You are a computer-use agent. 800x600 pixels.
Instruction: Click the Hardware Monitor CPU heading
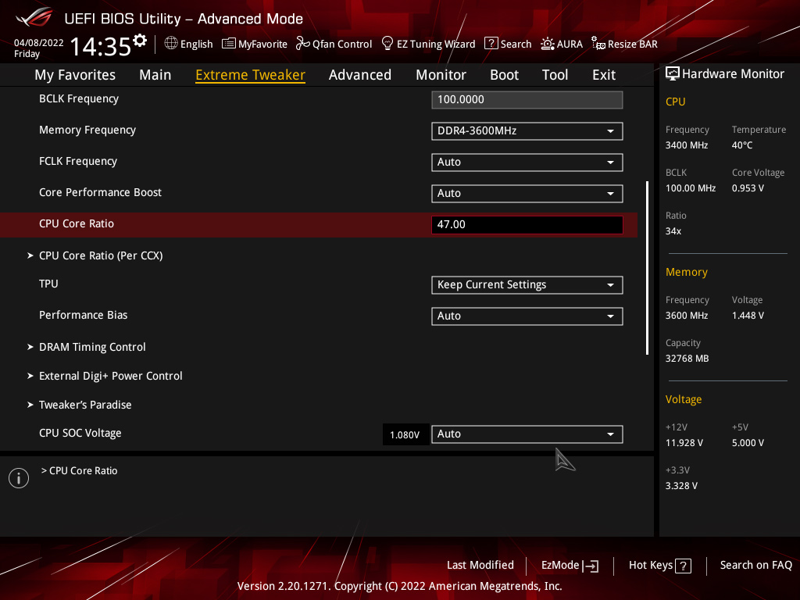click(x=675, y=102)
